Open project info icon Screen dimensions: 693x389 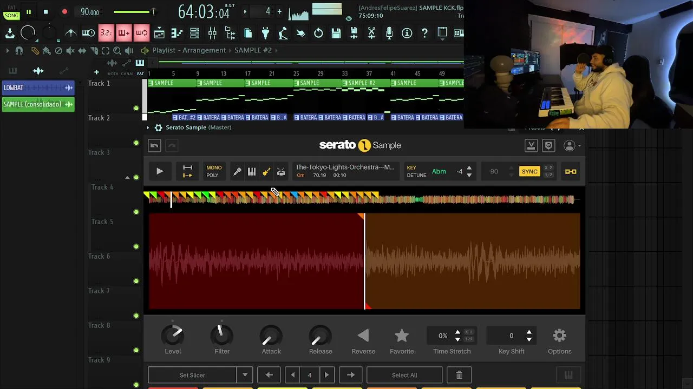(407, 33)
